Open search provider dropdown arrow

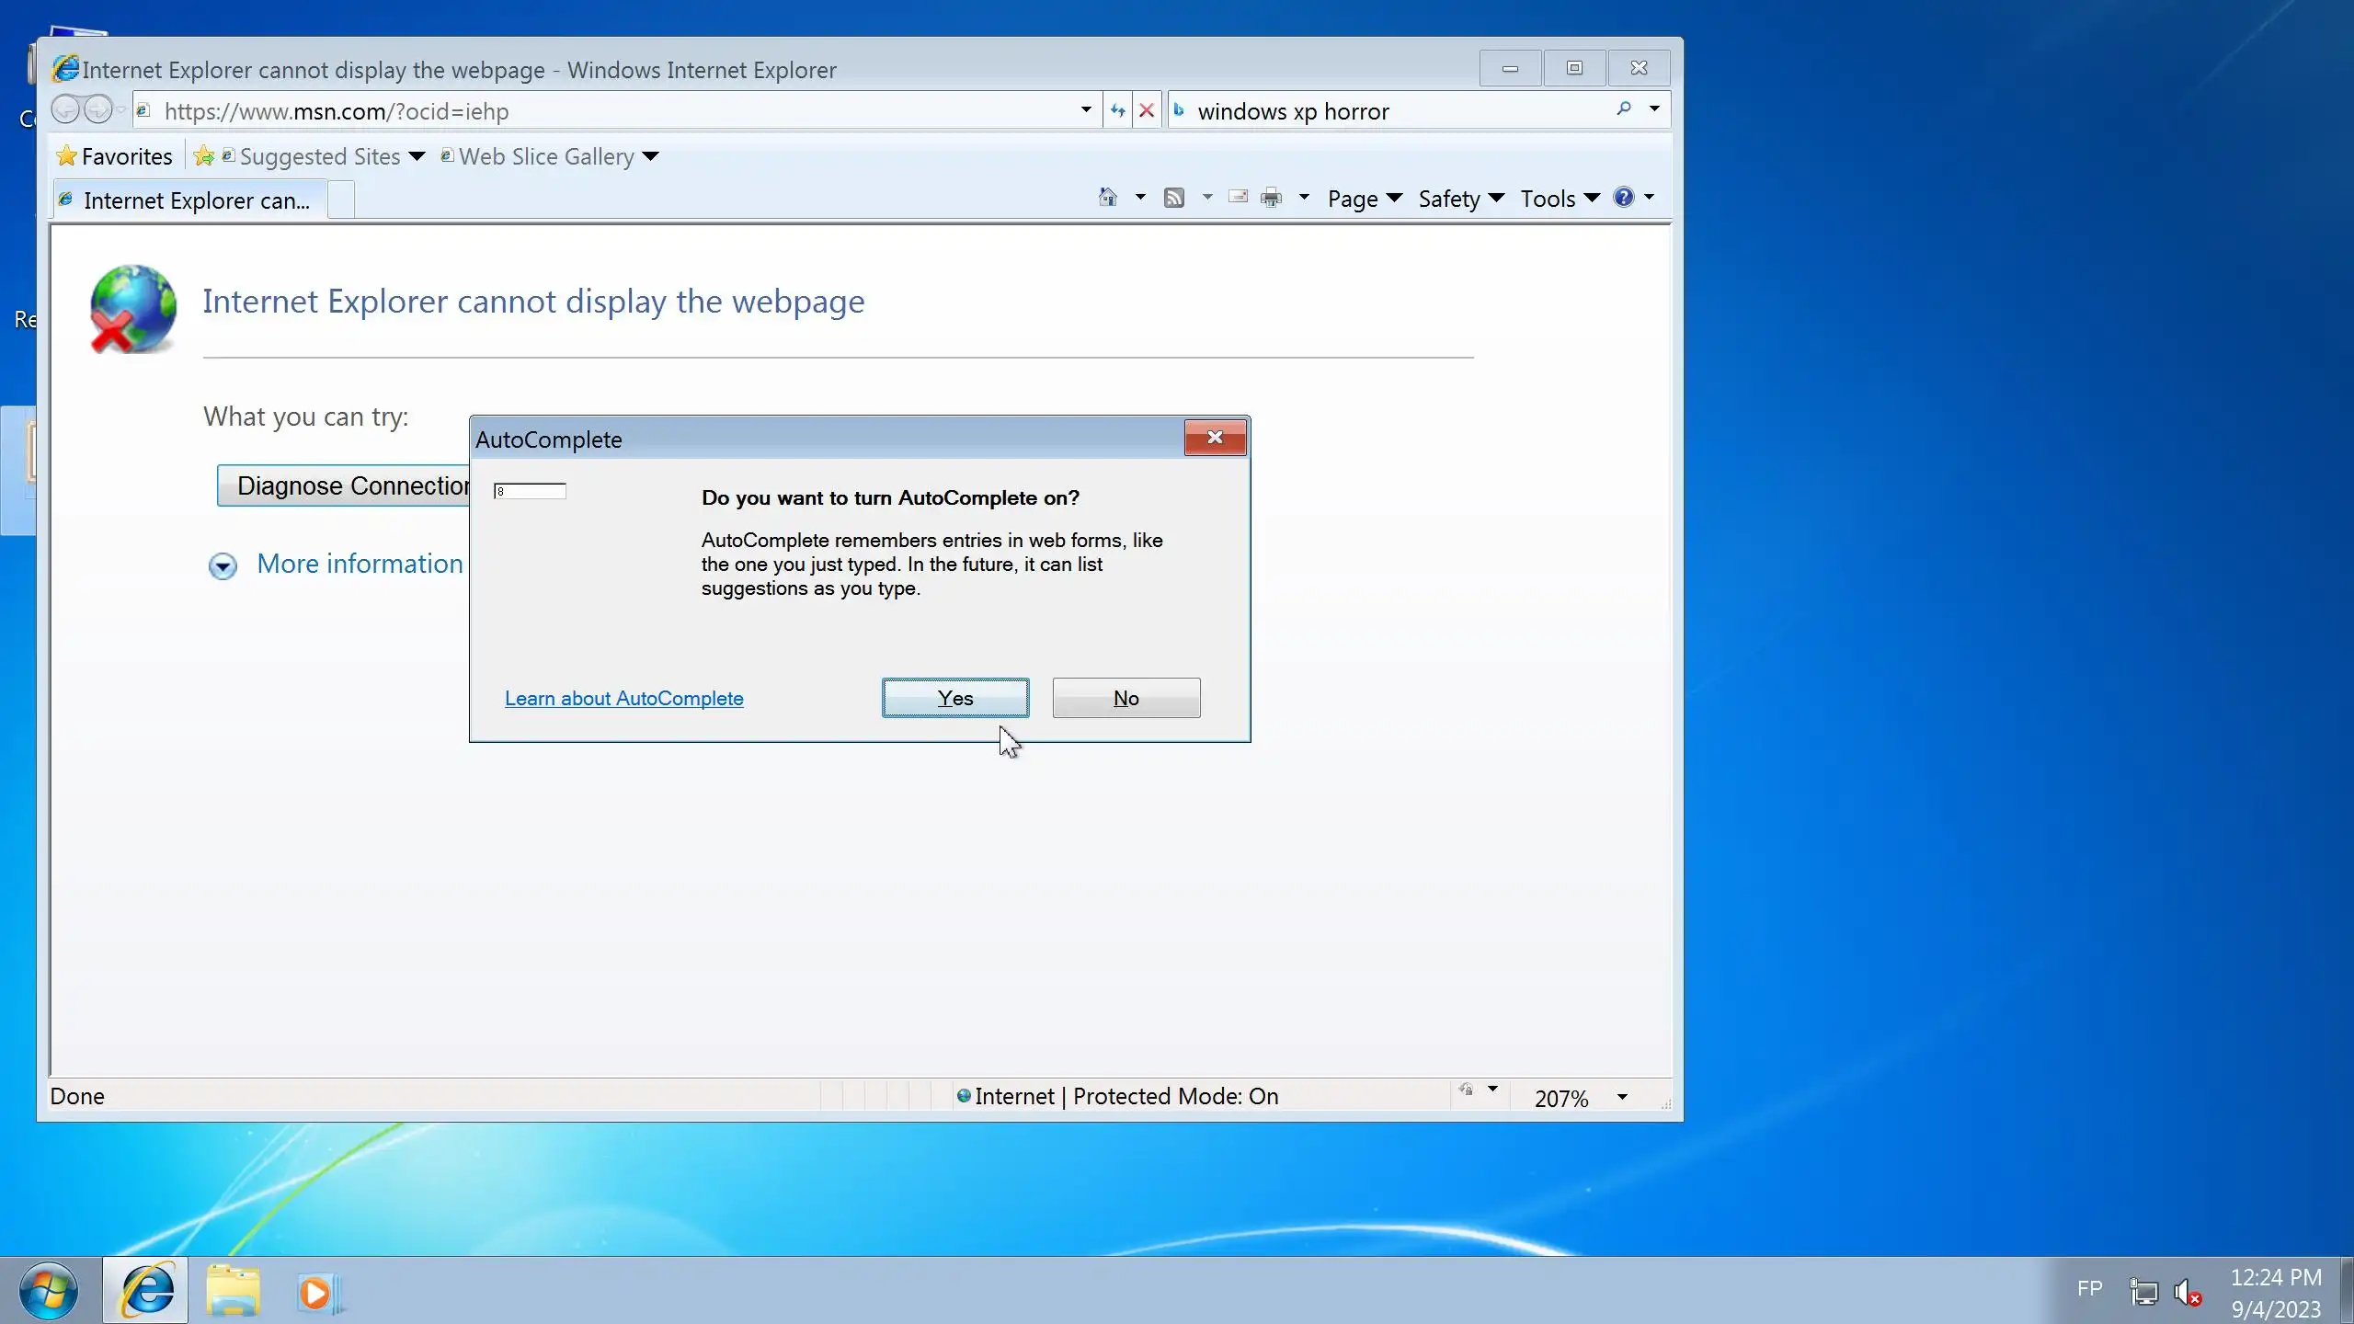click(x=1654, y=109)
